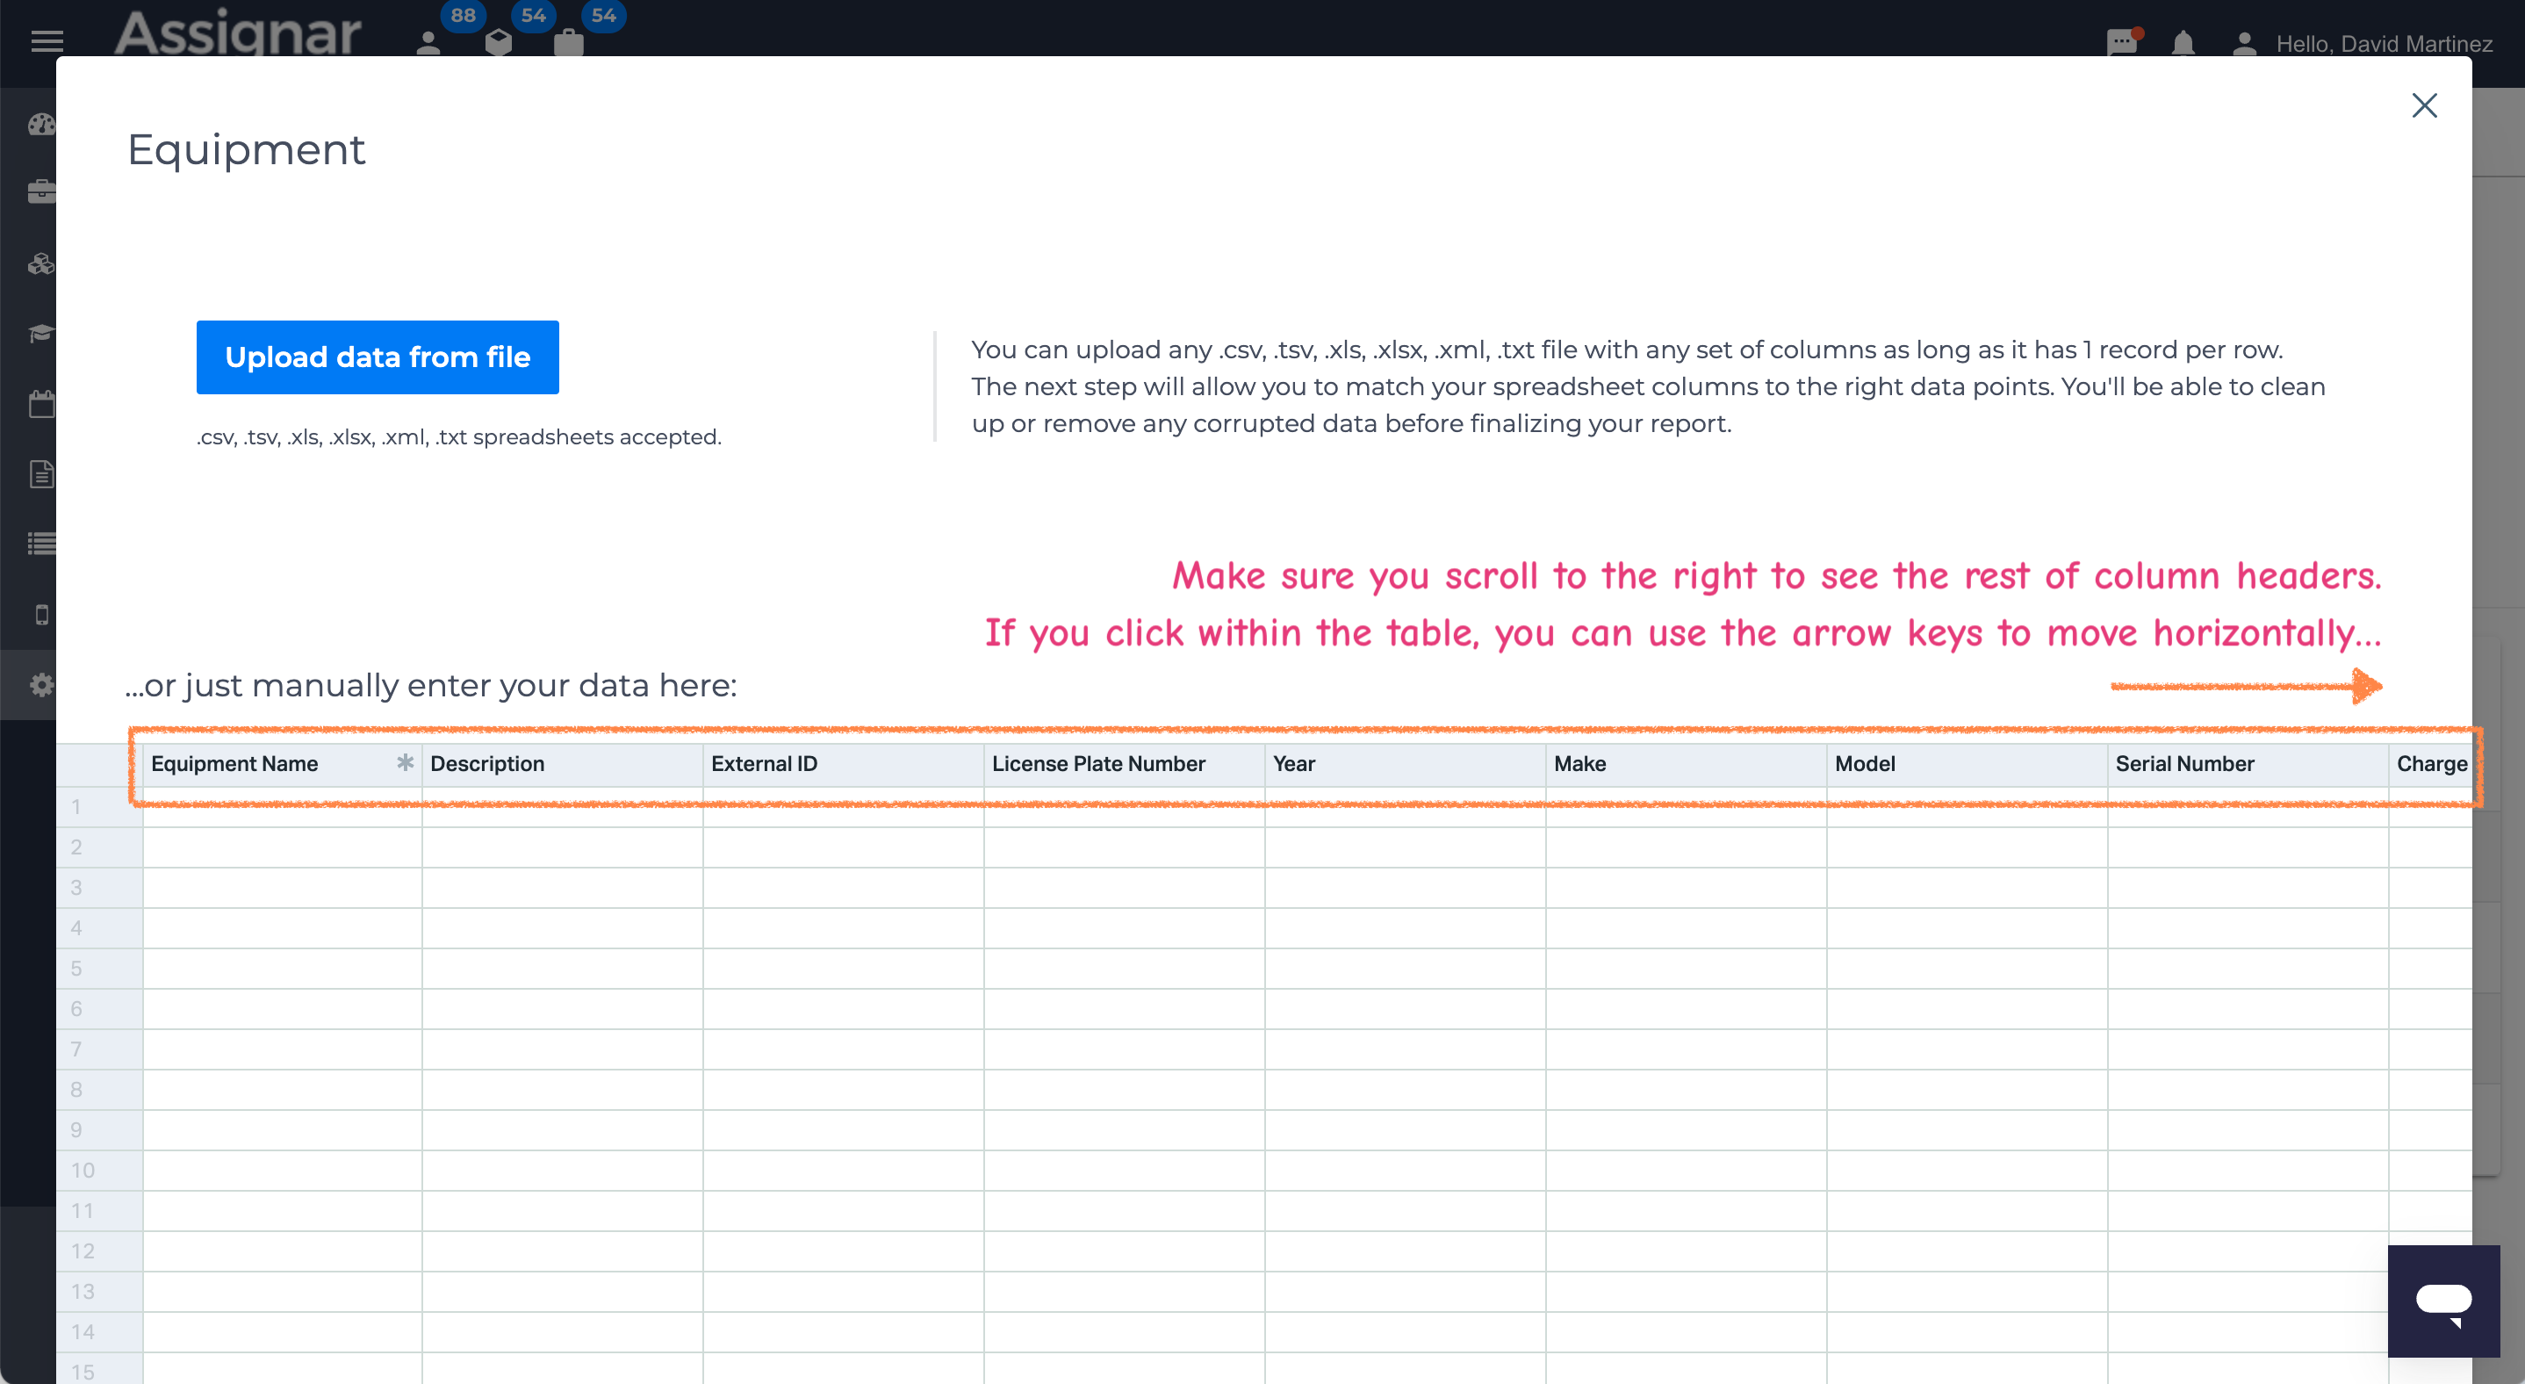Open the chat messages icon
Screen dimensions: 2525x1384
pos(2122,42)
